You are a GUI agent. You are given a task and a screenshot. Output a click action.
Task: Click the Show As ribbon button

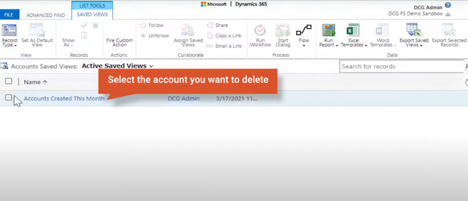coord(68,42)
